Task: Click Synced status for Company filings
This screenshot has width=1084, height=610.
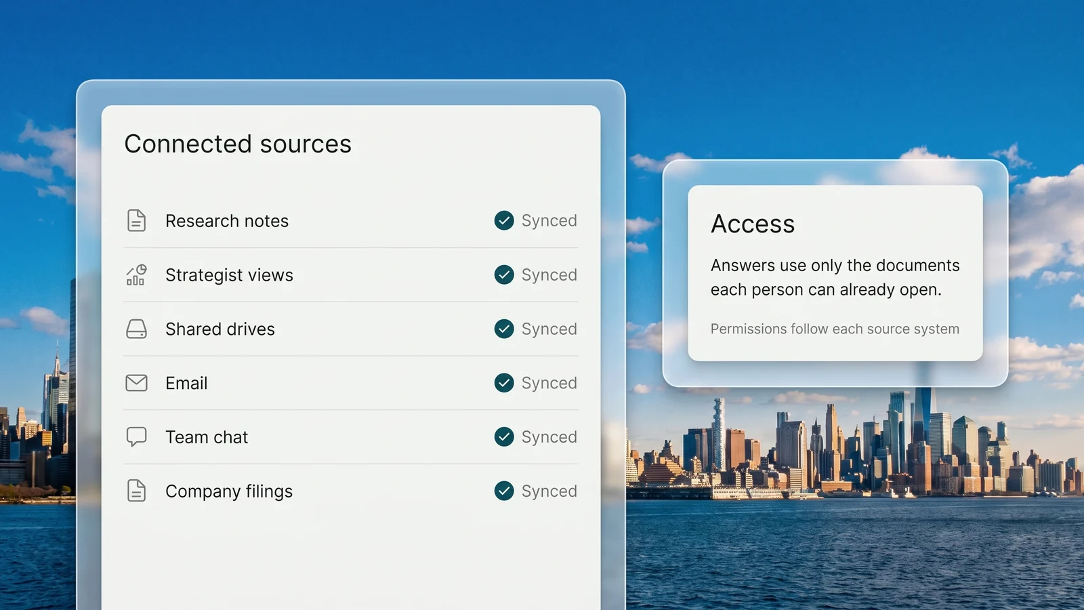Action: click(549, 491)
